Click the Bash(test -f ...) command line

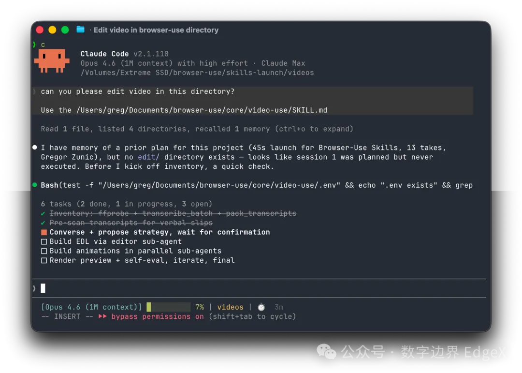point(257,185)
